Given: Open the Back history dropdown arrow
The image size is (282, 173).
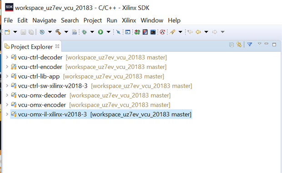Looking at the screenshot, I should [x=206, y=32].
